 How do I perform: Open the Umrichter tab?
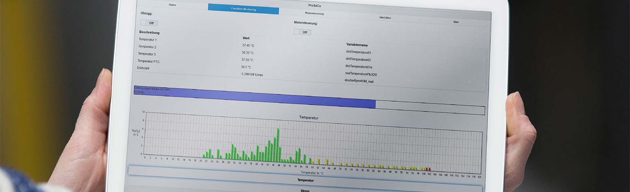[x=385, y=18]
